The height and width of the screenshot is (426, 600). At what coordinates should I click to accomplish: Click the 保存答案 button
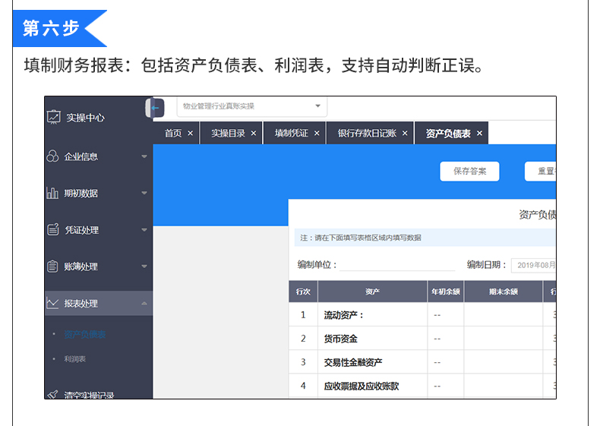[469, 171]
